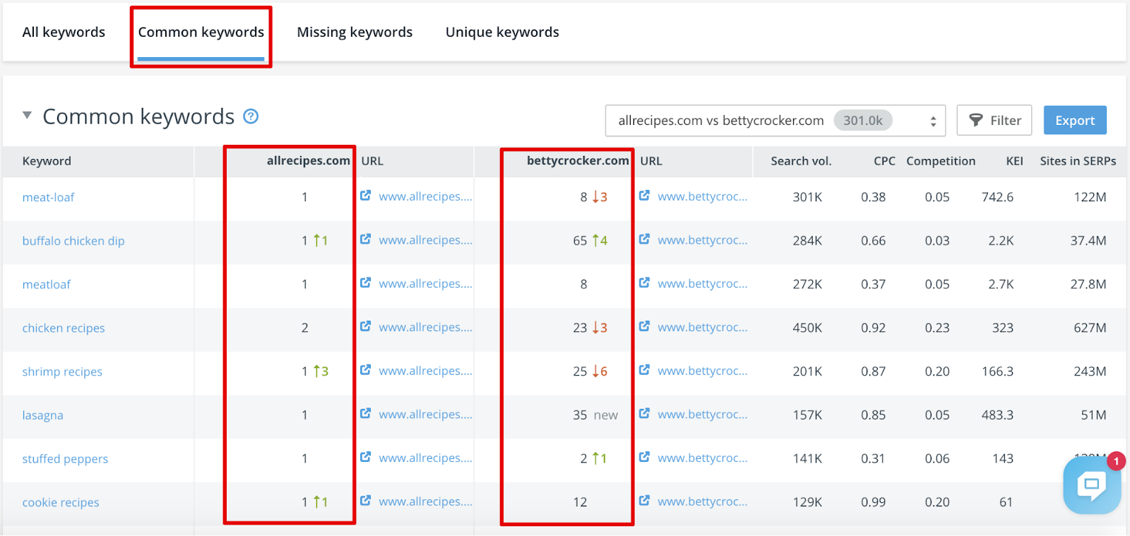Open the meat-loaf keyword link
Viewport: 1130px width, 536px height.
click(48, 198)
